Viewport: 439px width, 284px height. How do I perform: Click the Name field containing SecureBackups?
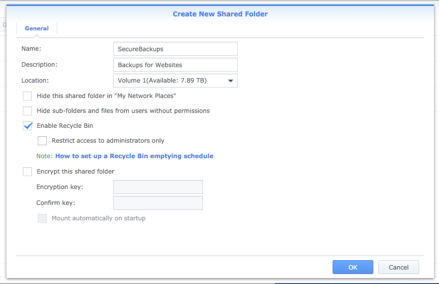pos(175,49)
